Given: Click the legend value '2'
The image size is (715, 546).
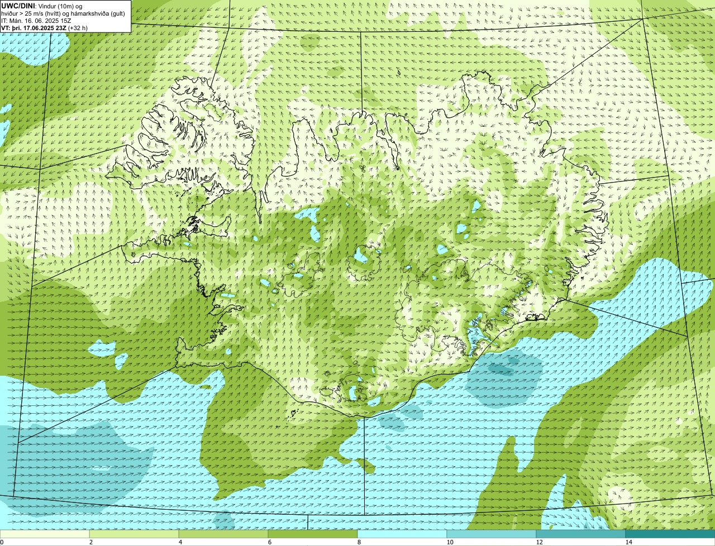Looking at the screenshot, I should click(x=90, y=542).
